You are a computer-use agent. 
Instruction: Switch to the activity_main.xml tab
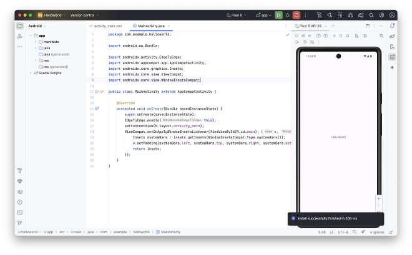[x=105, y=26]
